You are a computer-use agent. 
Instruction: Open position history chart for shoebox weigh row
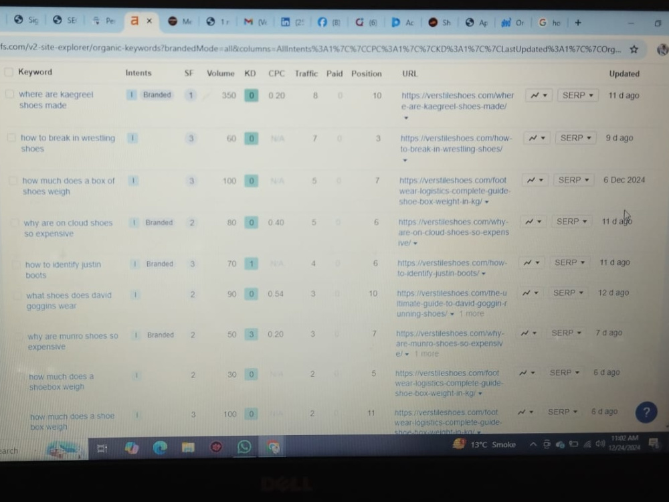coord(527,373)
